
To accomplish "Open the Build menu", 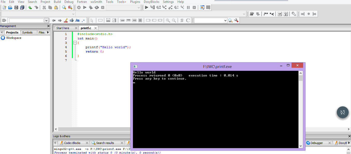I will pos(57,2).
